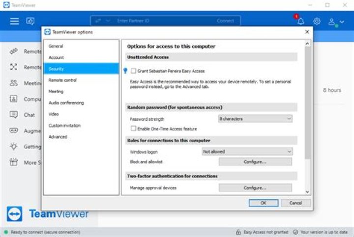Select Audio conferencing in the options list
Screen dimensions: 354x237
pyautogui.click(x=81, y=103)
